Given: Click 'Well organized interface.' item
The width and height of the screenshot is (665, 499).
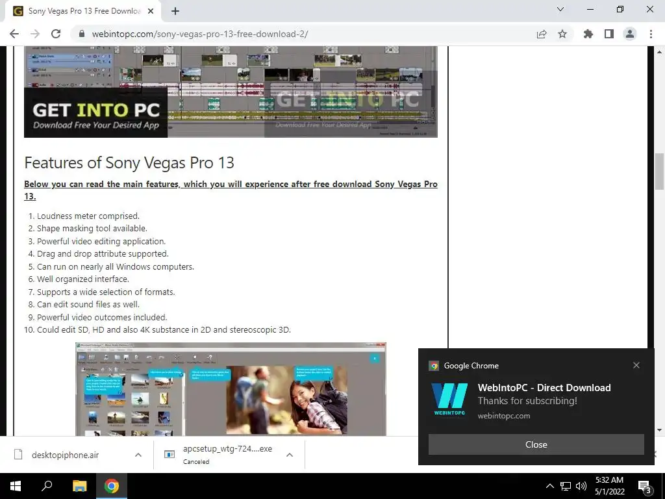Looking at the screenshot, I should [x=83, y=279].
